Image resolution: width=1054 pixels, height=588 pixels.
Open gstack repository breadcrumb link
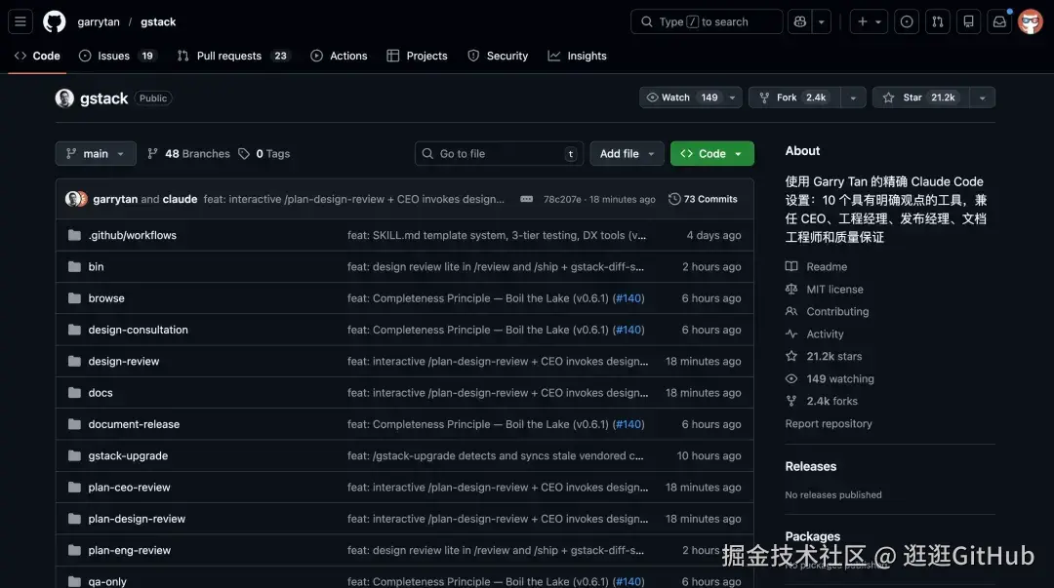[x=158, y=21]
